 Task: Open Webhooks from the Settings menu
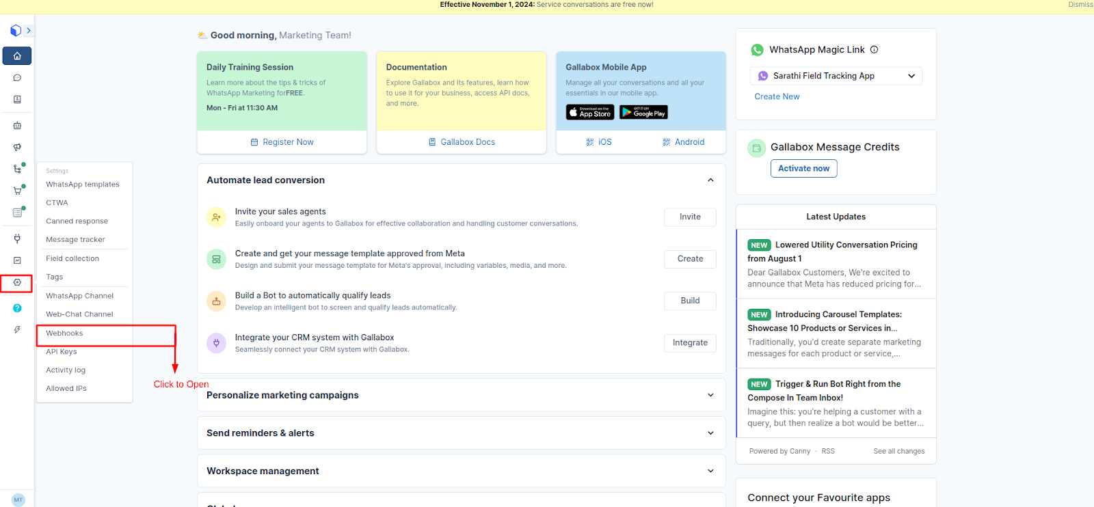coord(64,333)
